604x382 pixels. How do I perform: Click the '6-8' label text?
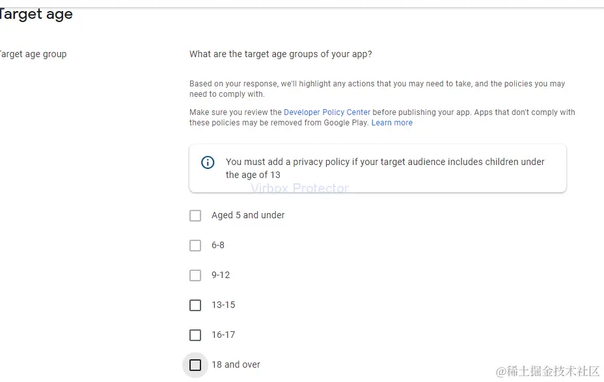point(218,245)
